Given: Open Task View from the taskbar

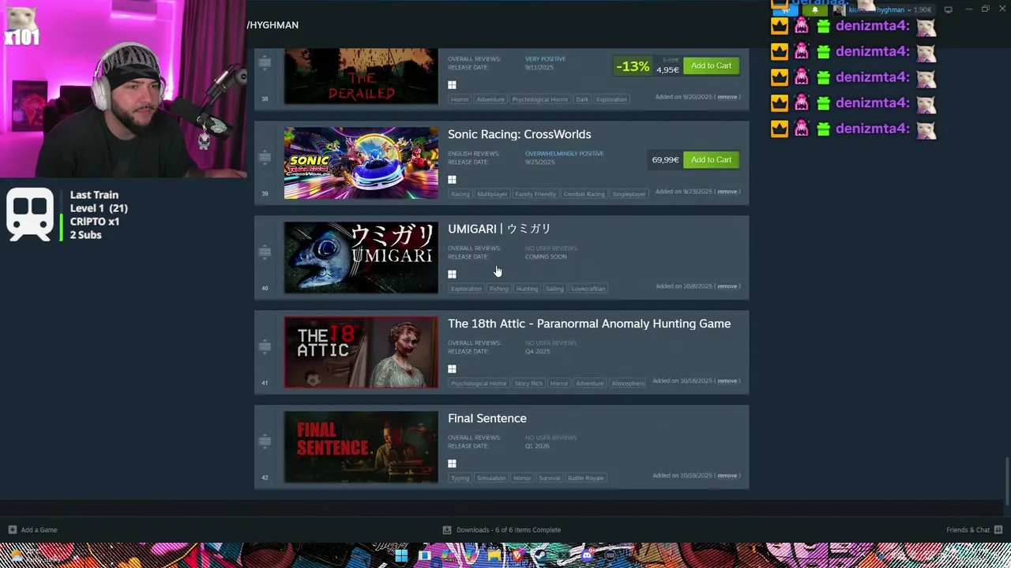Looking at the screenshot, I should tap(425, 555).
